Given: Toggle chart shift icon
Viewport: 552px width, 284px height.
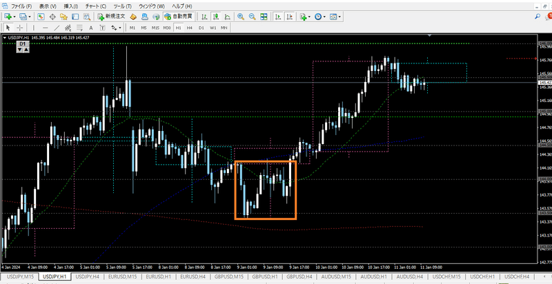Looking at the screenshot, I should [x=290, y=17].
